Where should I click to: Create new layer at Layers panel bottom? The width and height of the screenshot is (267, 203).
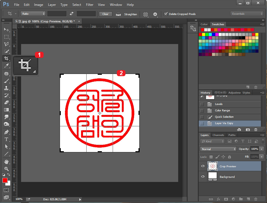248,199
